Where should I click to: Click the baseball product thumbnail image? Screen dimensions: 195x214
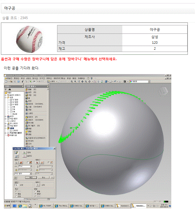pyautogui.click(x=29, y=39)
